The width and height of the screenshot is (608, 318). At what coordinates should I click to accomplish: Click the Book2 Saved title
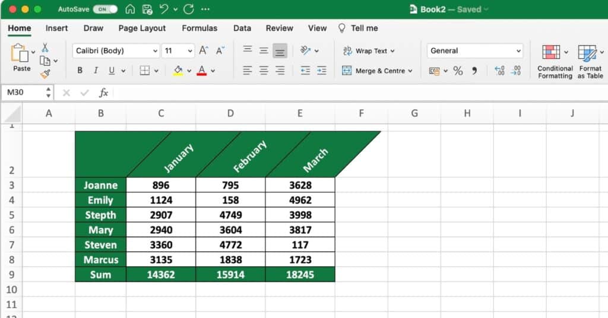[449, 9]
